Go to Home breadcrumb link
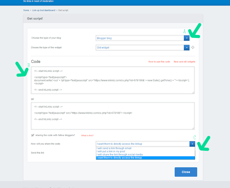The image size is (230, 188). pyautogui.click(x=26, y=10)
